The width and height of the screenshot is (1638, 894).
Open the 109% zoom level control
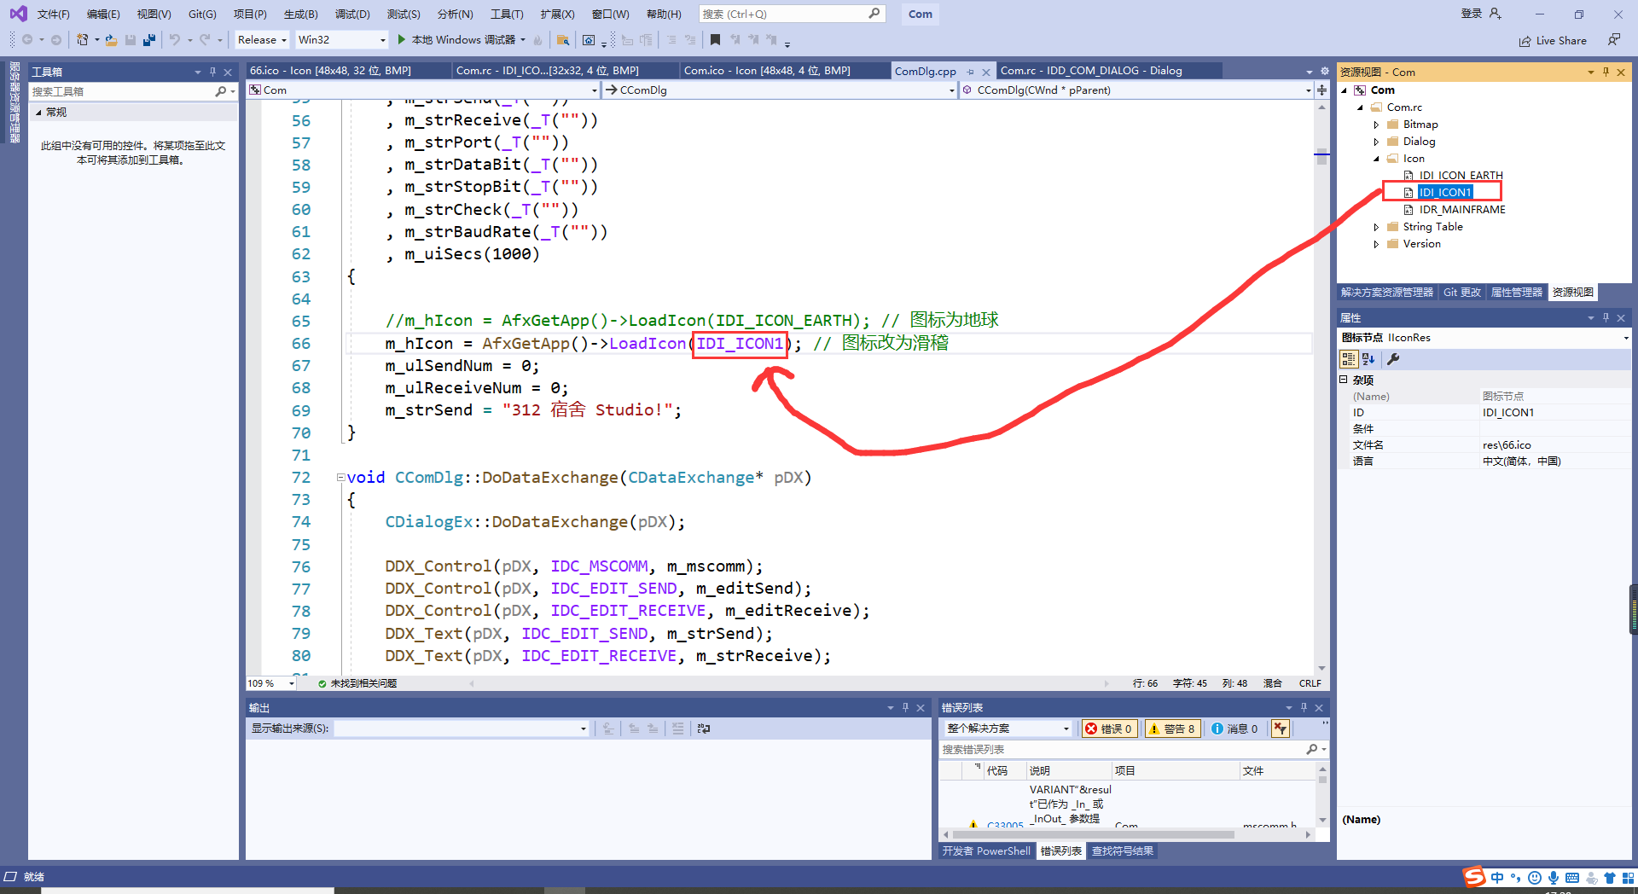coord(270,682)
